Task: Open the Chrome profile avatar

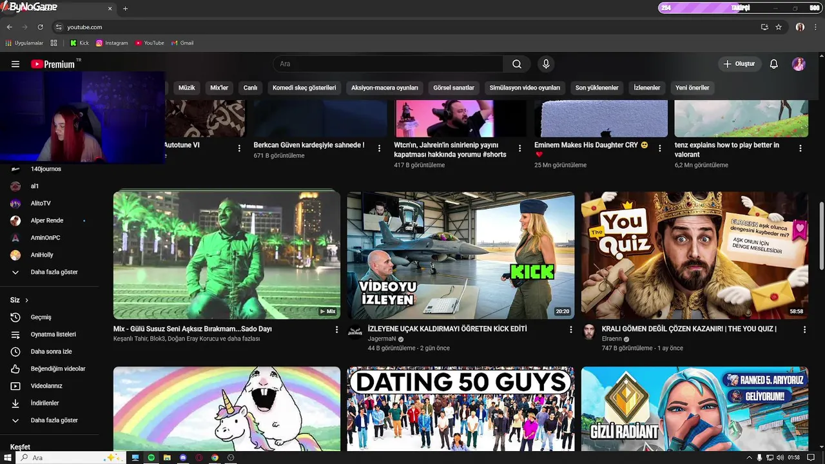Action: pos(800,27)
